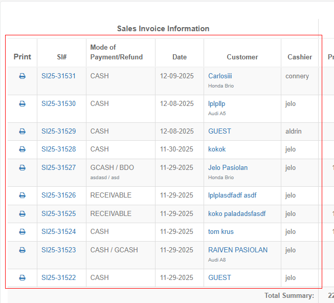Open invoice number SI25-31527
Viewport: 334px width, 303px height.
pyautogui.click(x=58, y=168)
